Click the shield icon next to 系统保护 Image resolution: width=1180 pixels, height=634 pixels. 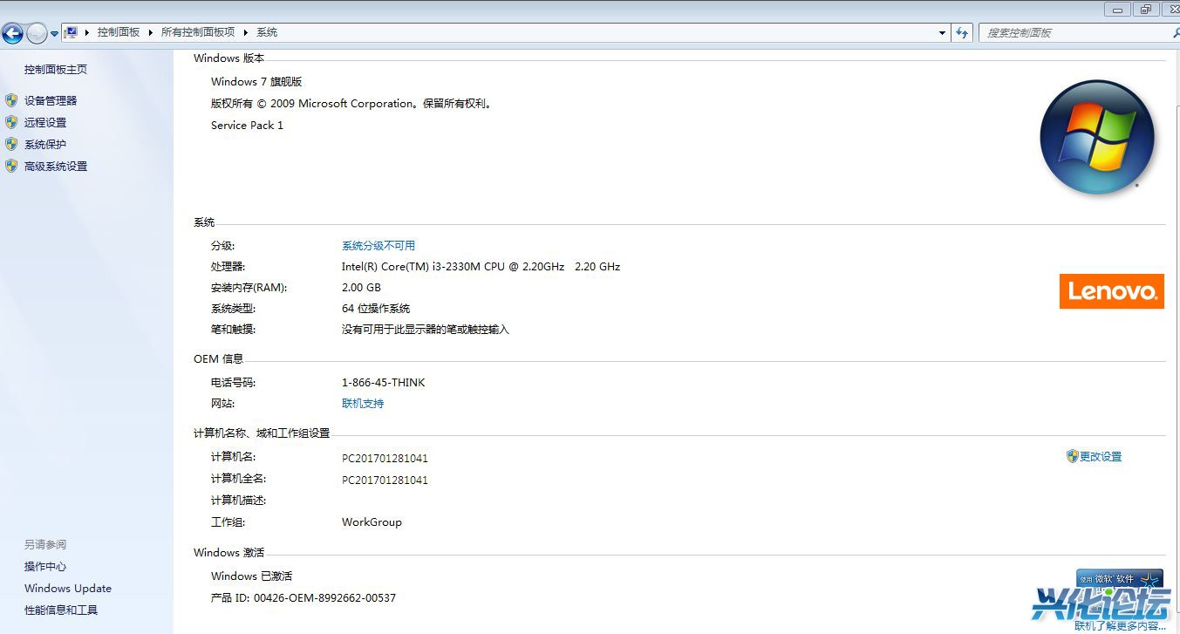11,144
